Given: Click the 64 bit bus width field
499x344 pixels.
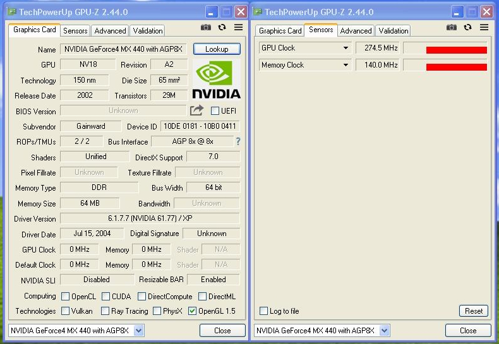Looking at the screenshot, I should [213, 187].
